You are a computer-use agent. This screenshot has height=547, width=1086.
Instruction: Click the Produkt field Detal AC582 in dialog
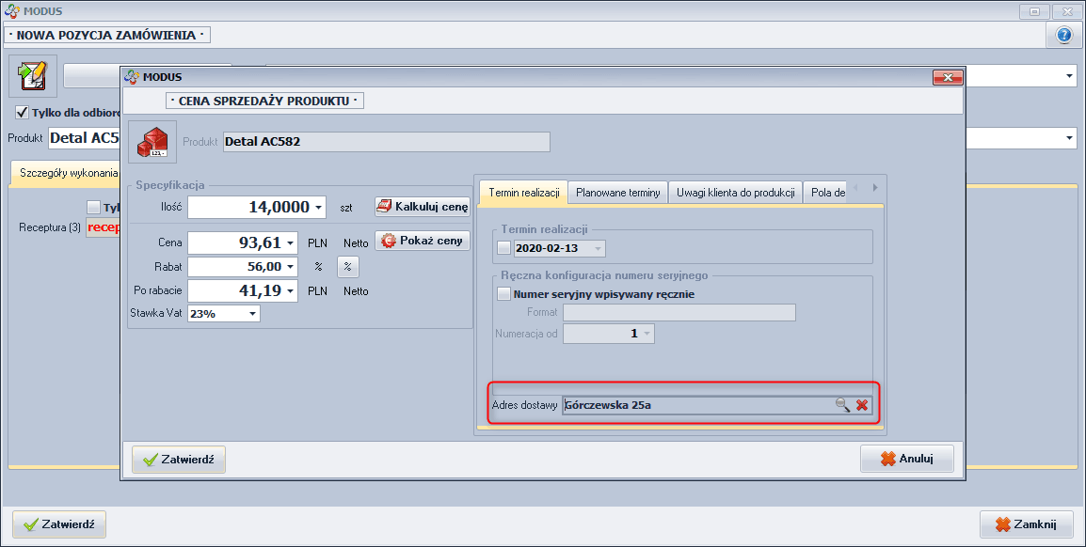(x=387, y=142)
